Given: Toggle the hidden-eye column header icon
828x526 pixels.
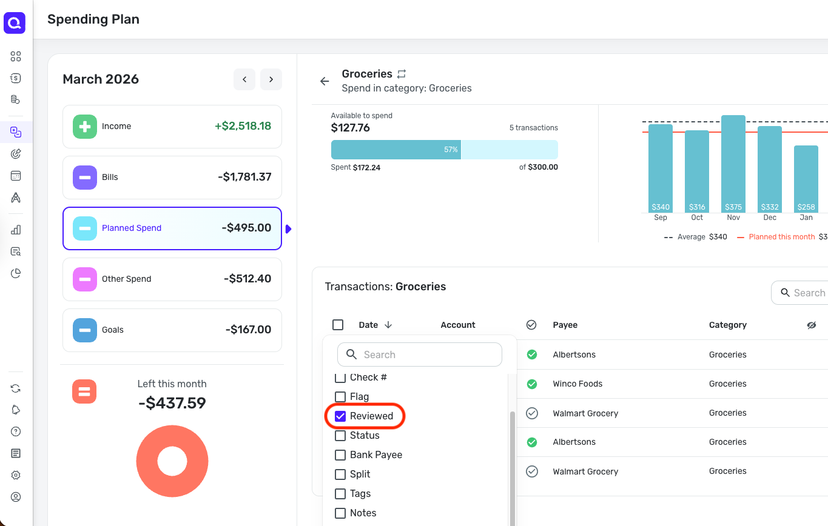Looking at the screenshot, I should [812, 325].
